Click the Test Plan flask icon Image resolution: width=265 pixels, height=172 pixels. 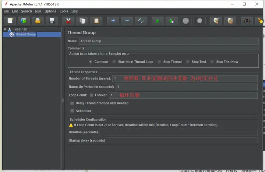[x=10, y=29]
